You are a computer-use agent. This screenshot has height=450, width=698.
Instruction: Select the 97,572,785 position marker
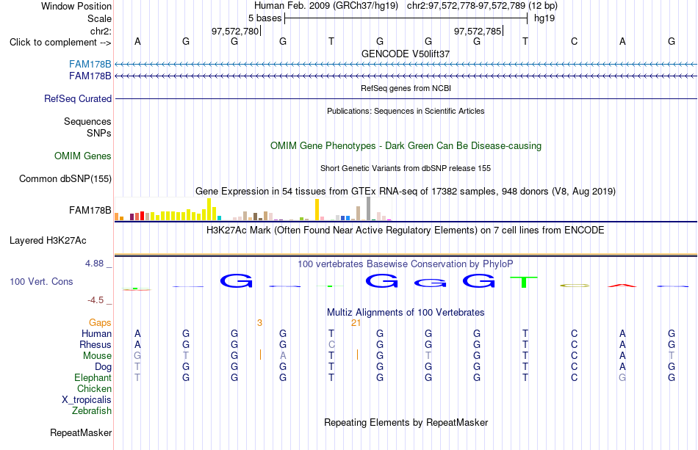tap(478, 31)
